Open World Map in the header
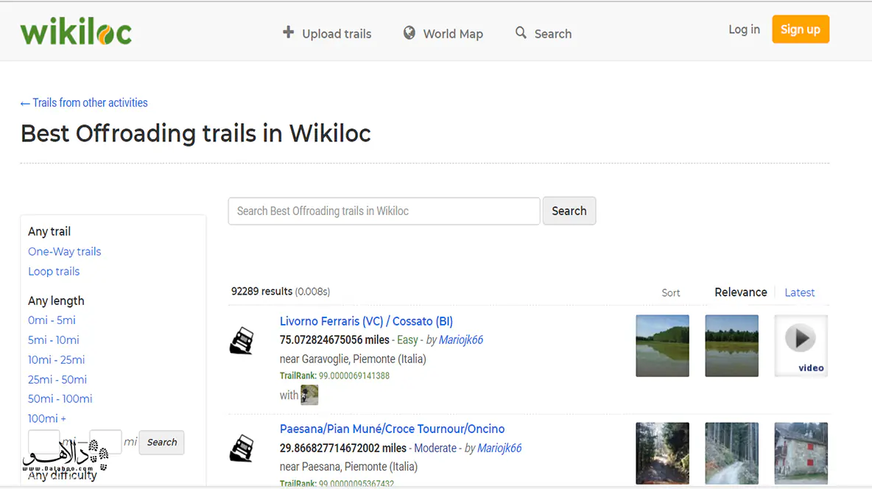The height and width of the screenshot is (489, 872). (453, 34)
